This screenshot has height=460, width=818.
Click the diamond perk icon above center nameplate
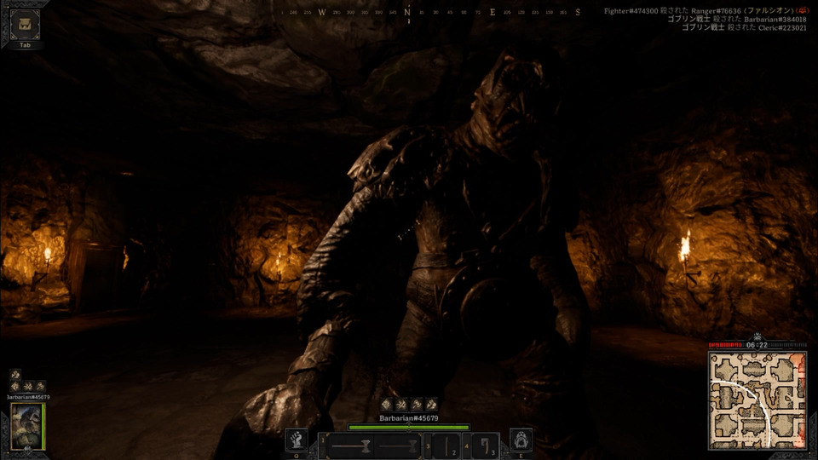pos(386,404)
